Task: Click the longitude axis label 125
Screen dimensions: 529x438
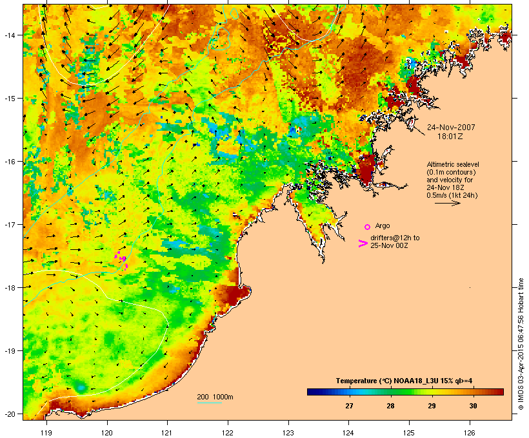Action: (x=409, y=433)
